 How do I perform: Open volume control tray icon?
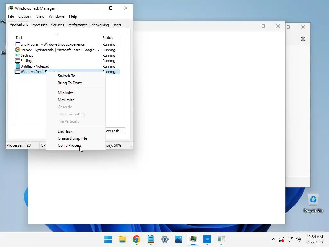coord(298,239)
